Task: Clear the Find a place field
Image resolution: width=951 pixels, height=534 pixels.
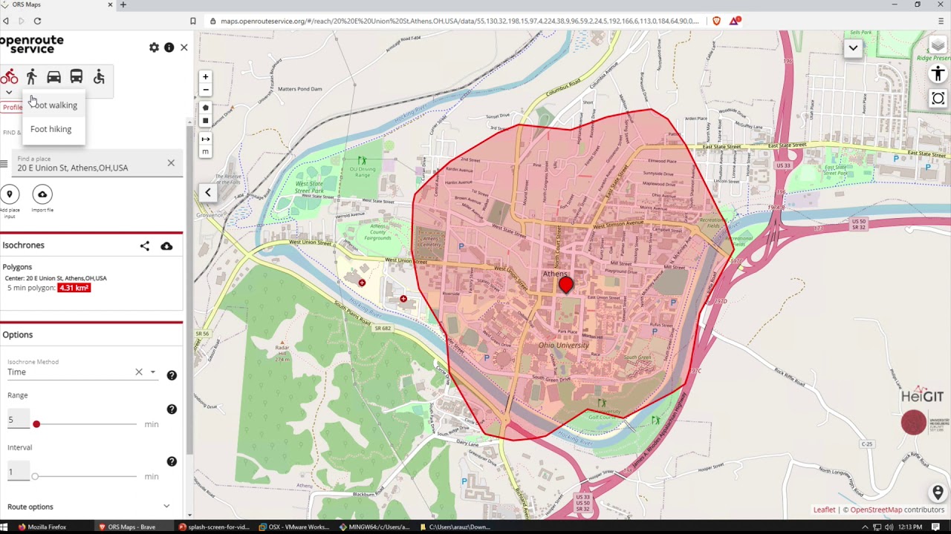Action: pyautogui.click(x=171, y=162)
